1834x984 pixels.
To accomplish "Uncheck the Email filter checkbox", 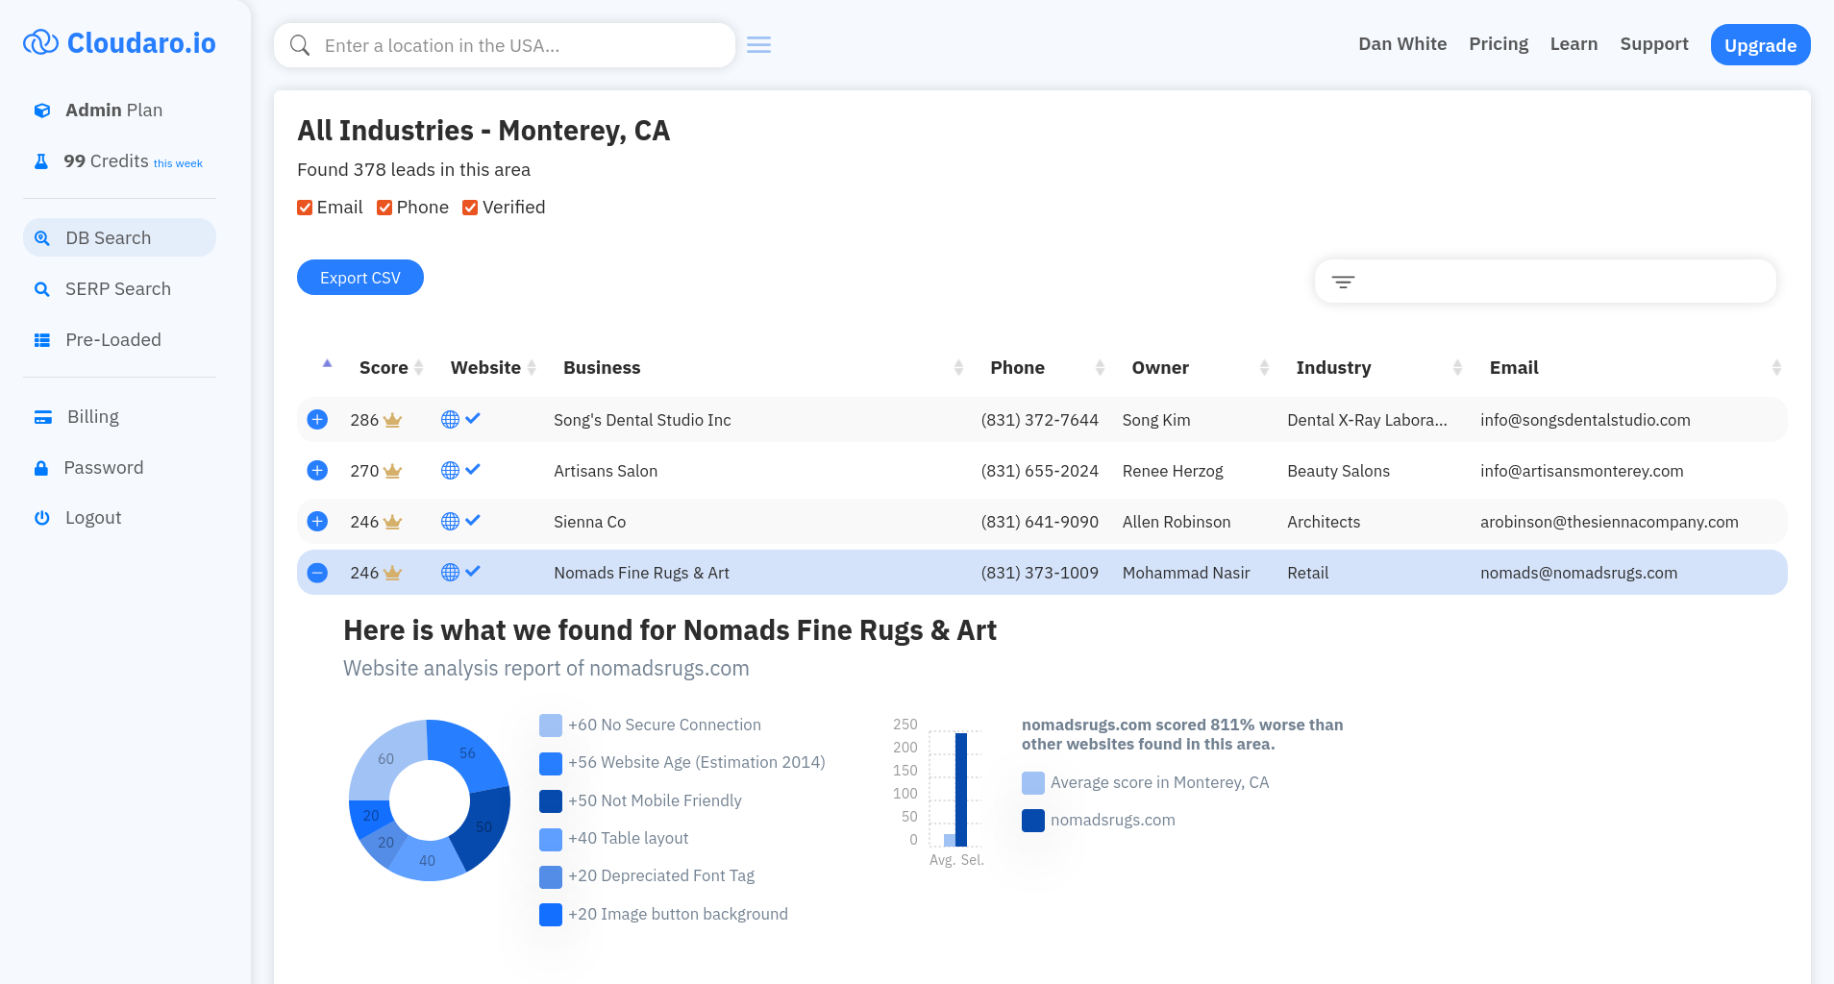I will click(x=305, y=208).
